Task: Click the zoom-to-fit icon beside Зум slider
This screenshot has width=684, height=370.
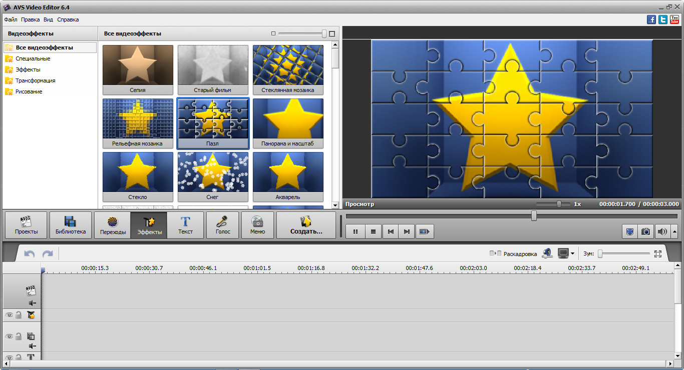Action: coord(658,254)
